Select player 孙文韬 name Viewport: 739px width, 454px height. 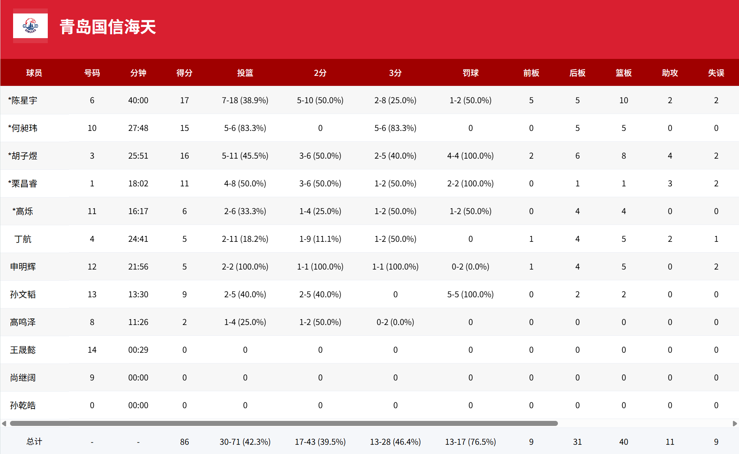click(23, 295)
